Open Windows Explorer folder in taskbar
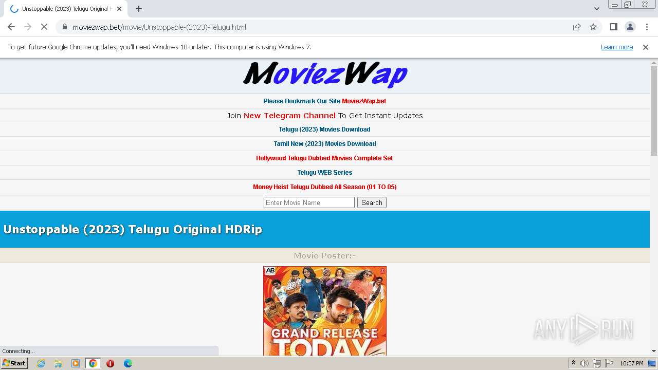Viewport: 658px width, 370px height. pyautogui.click(x=58, y=363)
